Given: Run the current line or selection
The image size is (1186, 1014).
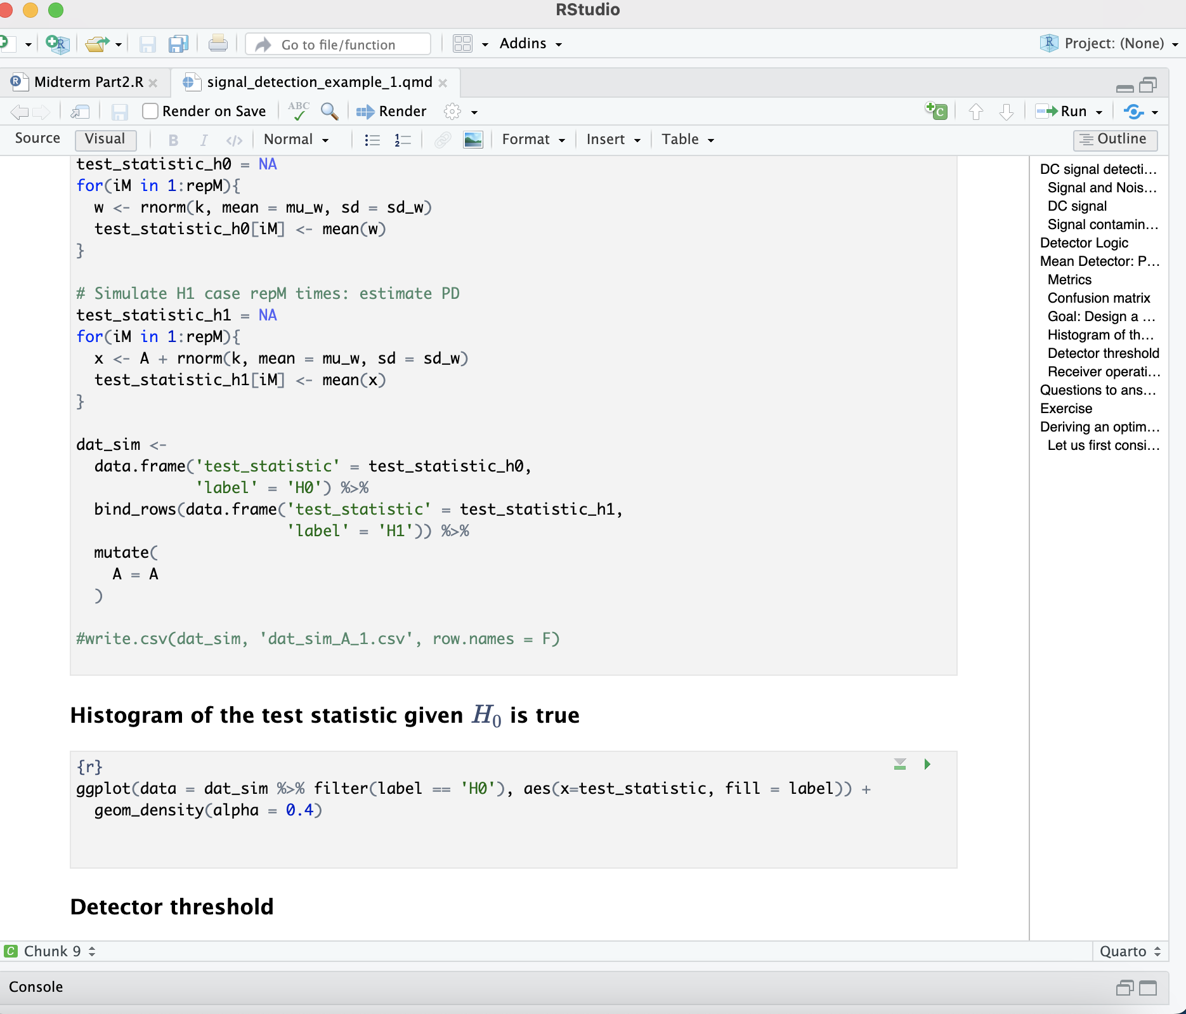Looking at the screenshot, I should point(1061,112).
